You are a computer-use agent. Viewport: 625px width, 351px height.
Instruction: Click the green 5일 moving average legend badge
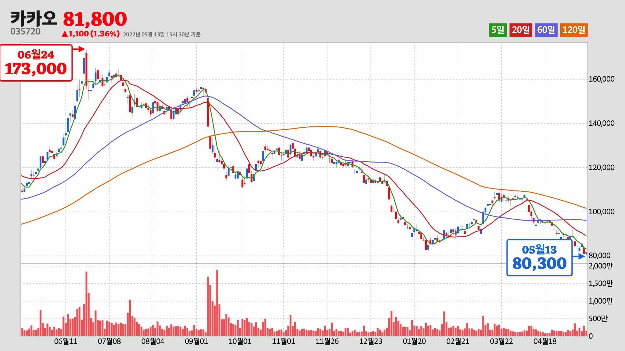click(498, 30)
